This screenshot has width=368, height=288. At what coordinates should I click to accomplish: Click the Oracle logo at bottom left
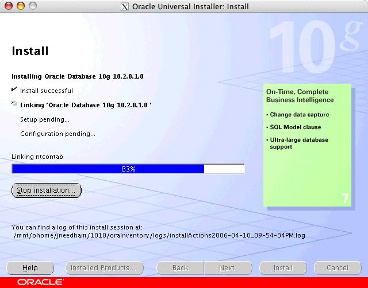40,282
